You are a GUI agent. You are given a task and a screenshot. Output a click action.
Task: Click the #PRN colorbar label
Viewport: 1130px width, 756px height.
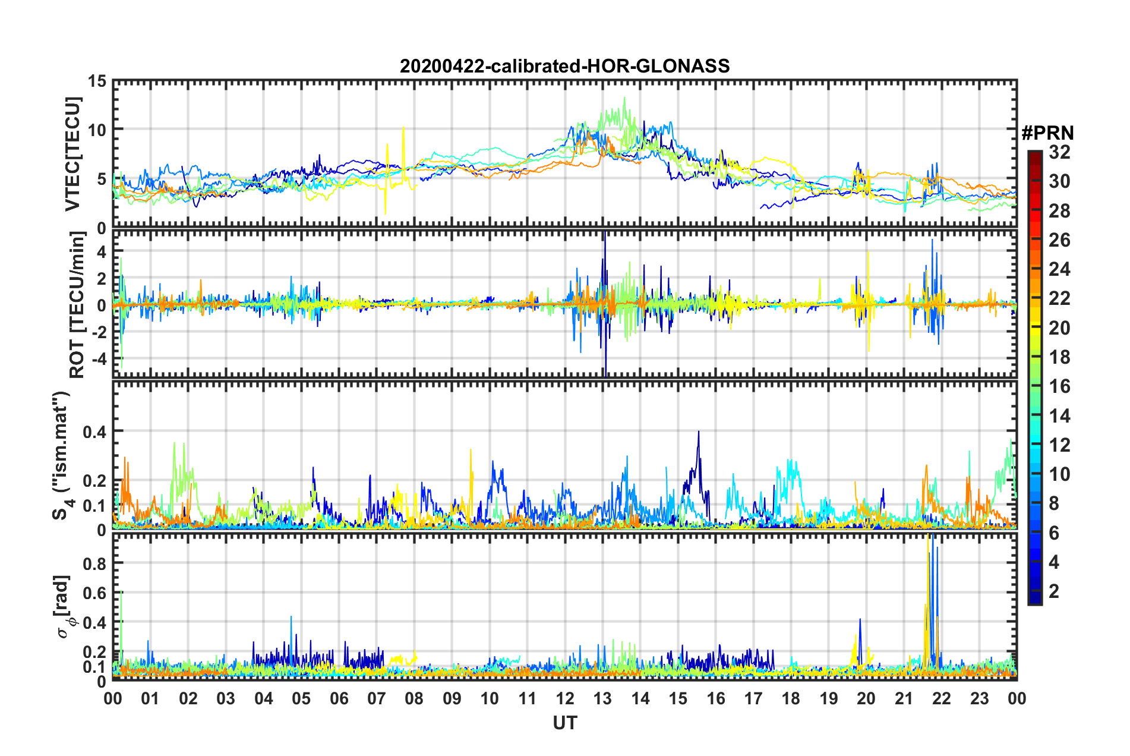(1047, 133)
